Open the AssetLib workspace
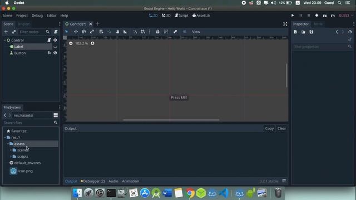Screen dimensions: 356x200 point(201,16)
